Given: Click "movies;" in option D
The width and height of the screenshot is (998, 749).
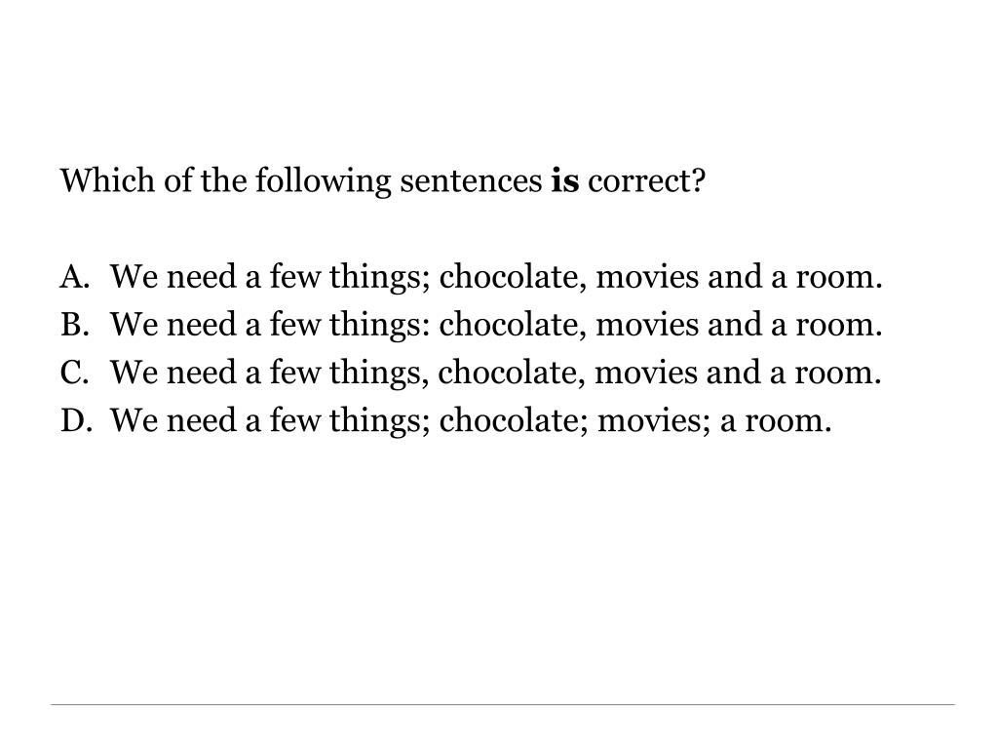Looking at the screenshot, I should pos(654,421).
